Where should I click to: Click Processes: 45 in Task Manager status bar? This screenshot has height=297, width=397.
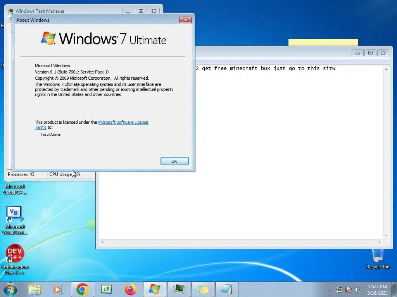pyautogui.click(x=21, y=174)
